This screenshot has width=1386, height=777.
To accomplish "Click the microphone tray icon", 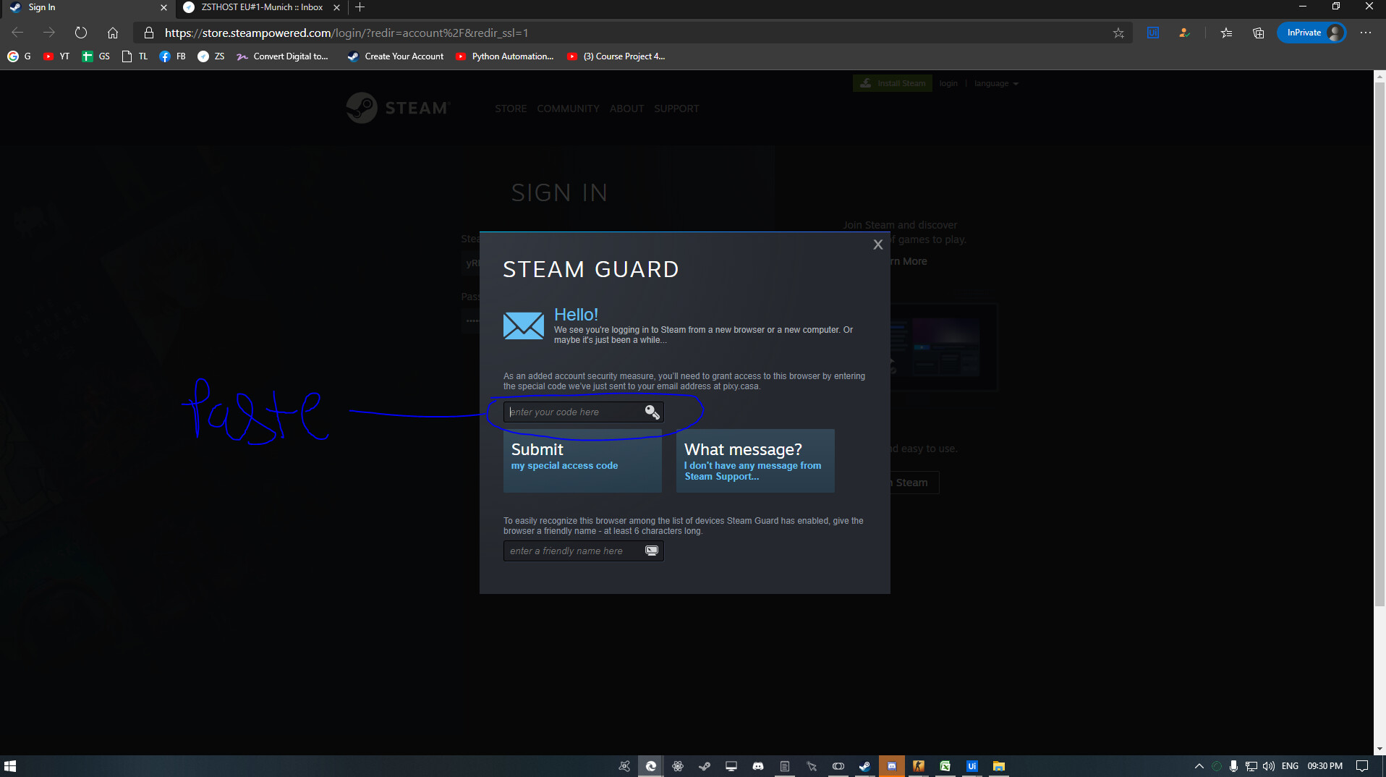I will pyautogui.click(x=1233, y=766).
